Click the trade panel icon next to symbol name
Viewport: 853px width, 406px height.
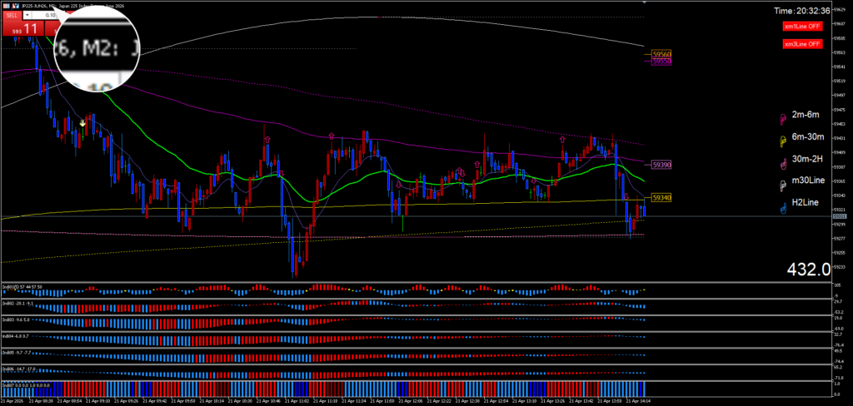[x=17, y=4]
